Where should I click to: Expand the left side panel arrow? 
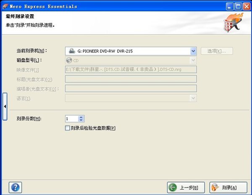[5, 107]
